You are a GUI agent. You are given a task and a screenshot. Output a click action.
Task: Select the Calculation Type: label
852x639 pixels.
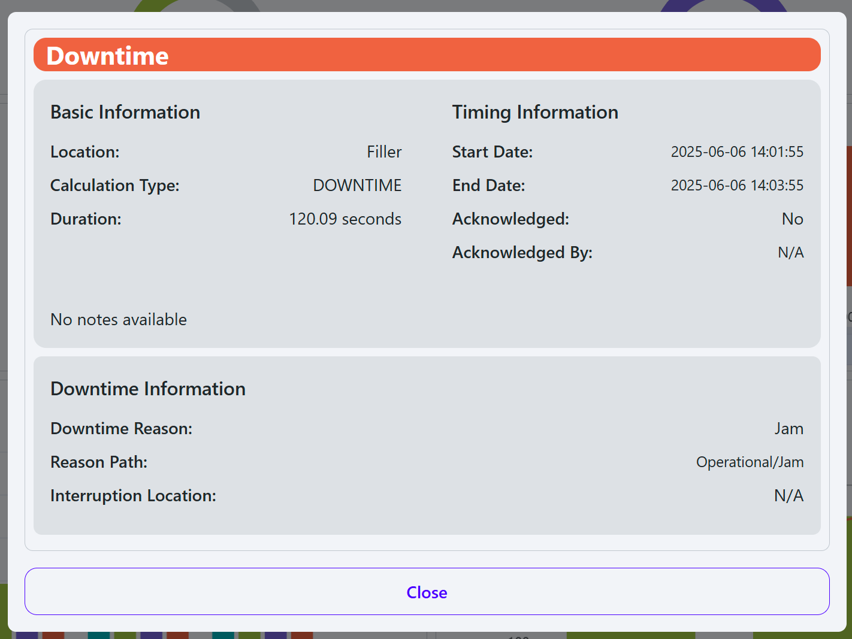click(115, 186)
